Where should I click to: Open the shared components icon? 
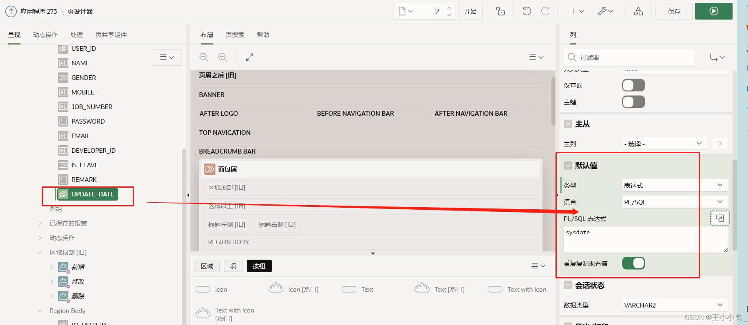638,11
